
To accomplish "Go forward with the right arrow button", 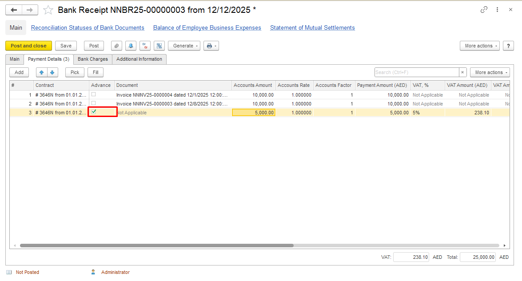I will point(30,10).
